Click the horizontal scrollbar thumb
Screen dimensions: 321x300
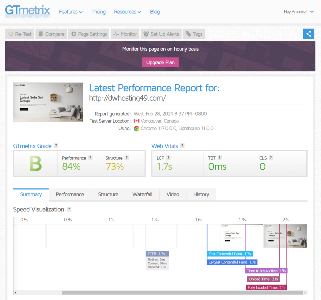coord(182,292)
